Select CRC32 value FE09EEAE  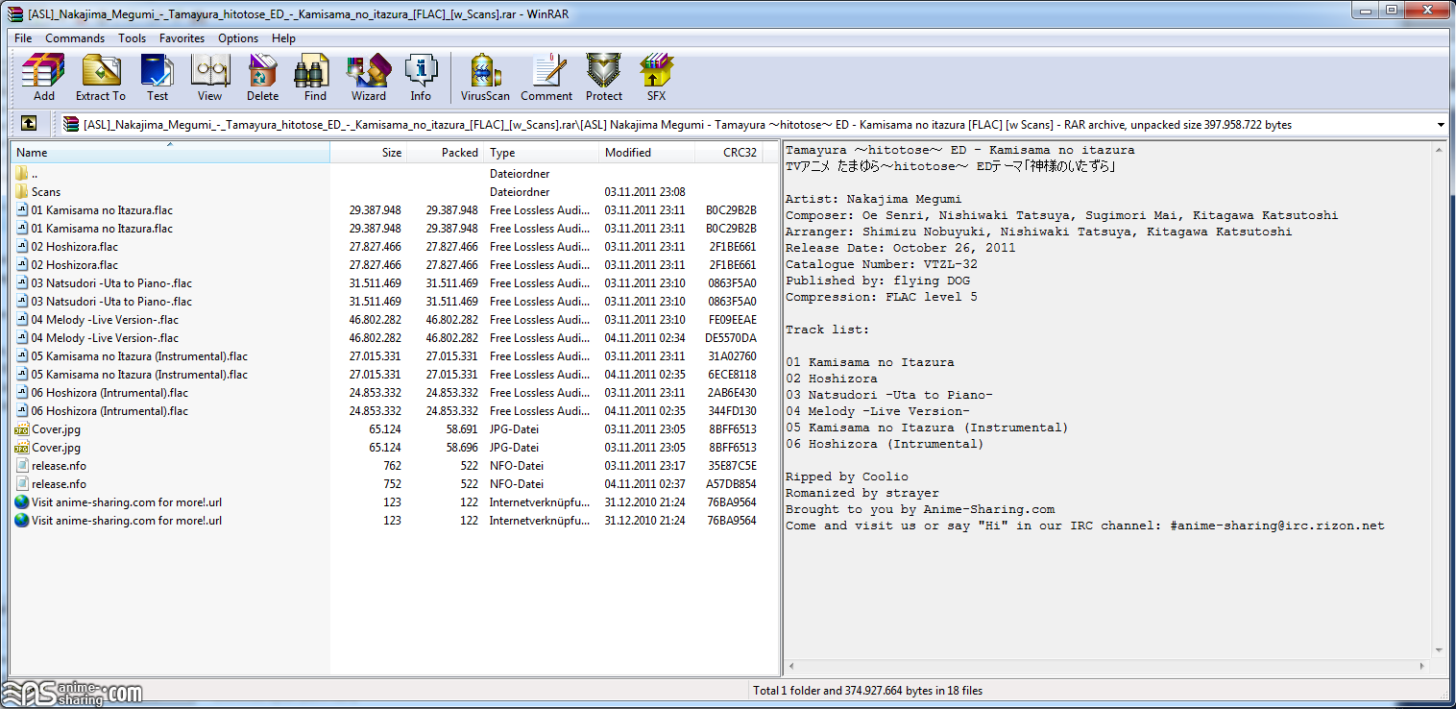[x=732, y=320]
